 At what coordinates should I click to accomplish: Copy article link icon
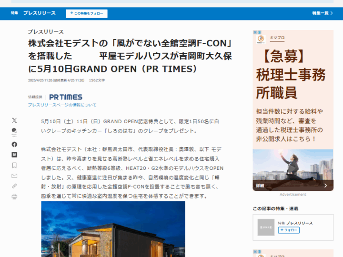14,186
